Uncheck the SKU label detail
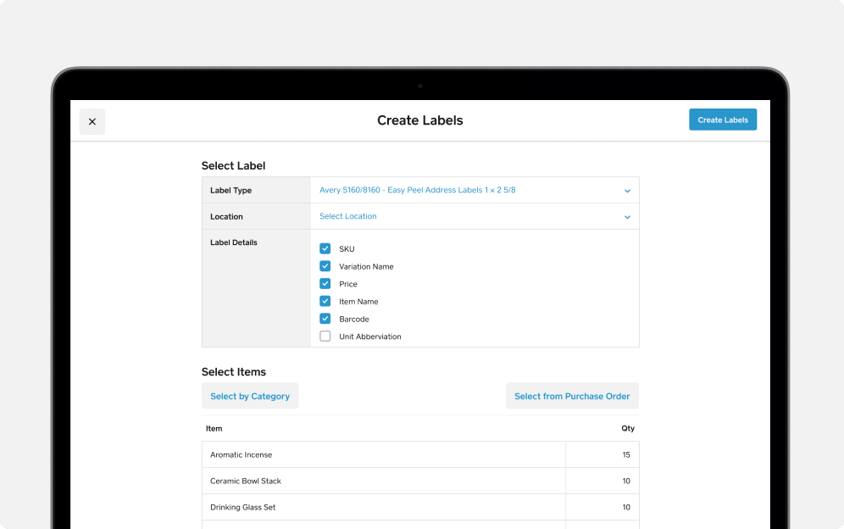The image size is (844, 529). pos(325,248)
